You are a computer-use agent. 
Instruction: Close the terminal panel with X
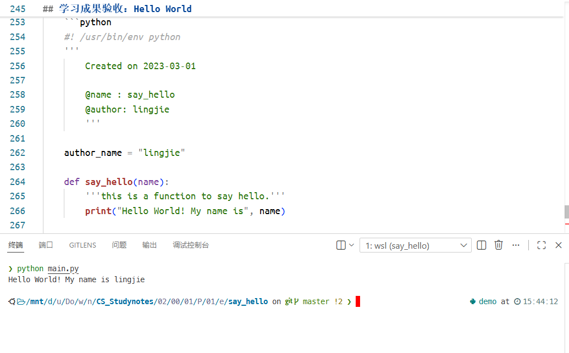(x=559, y=245)
